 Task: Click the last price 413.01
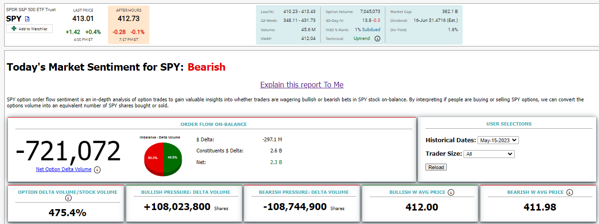coord(83,19)
